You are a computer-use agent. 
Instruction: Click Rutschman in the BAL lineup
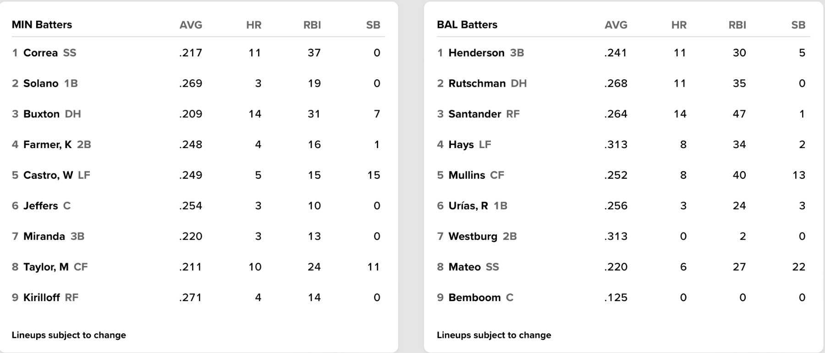point(477,83)
